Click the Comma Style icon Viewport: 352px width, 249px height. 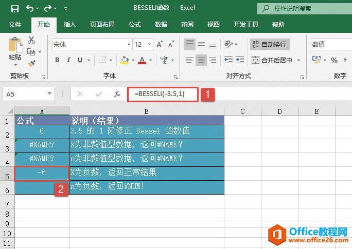(x=345, y=60)
